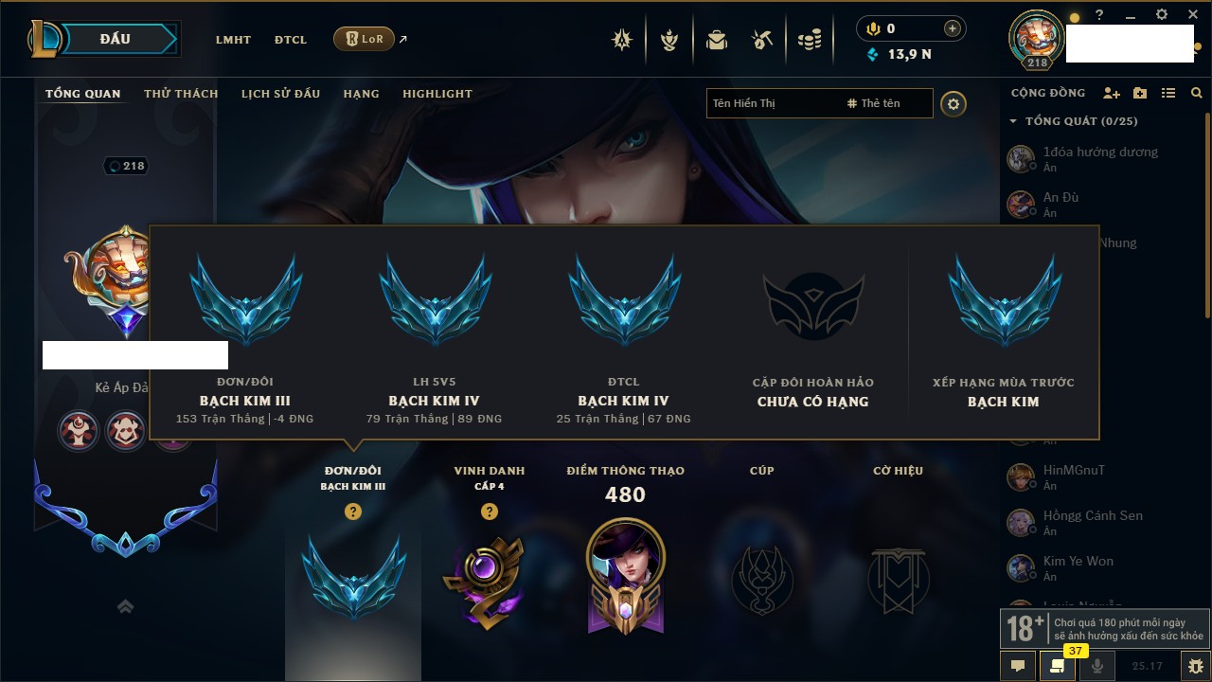Image resolution: width=1212 pixels, height=682 pixels.
Task: Toggle the friend list view options icon
Action: click(x=1168, y=93)
